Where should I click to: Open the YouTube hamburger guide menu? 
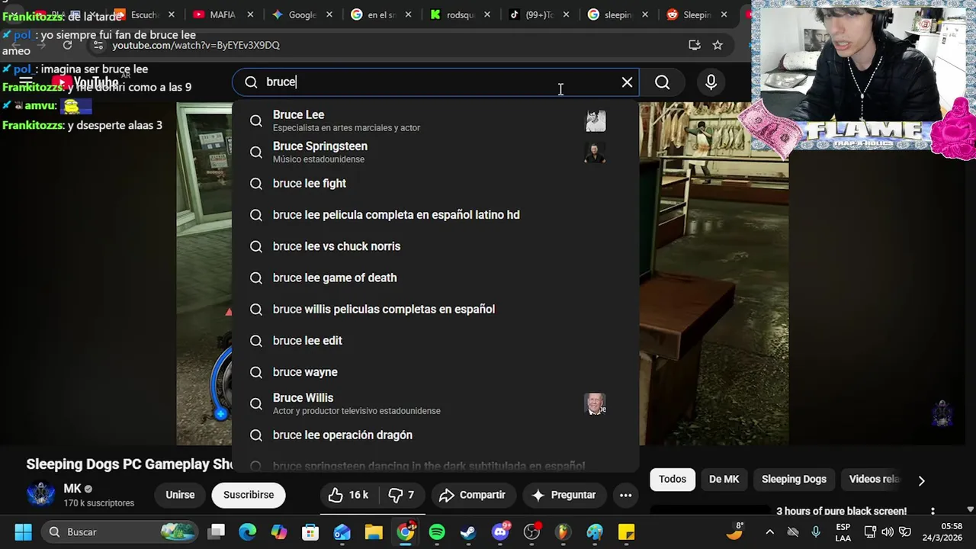tap(25, 82)
